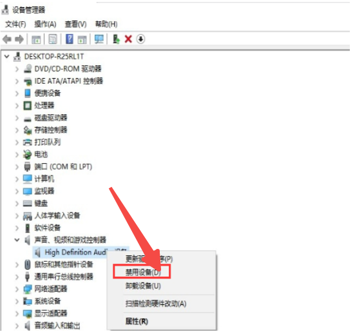Open the 查看(V) menu
The height and width of the screenshot is (334, 364).
pos(75,24)
